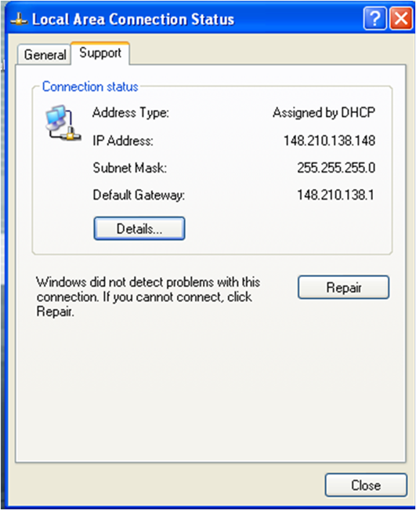The image size is (416, 510).
Task: Click the Repair button
Action: (x=343, y=287)
